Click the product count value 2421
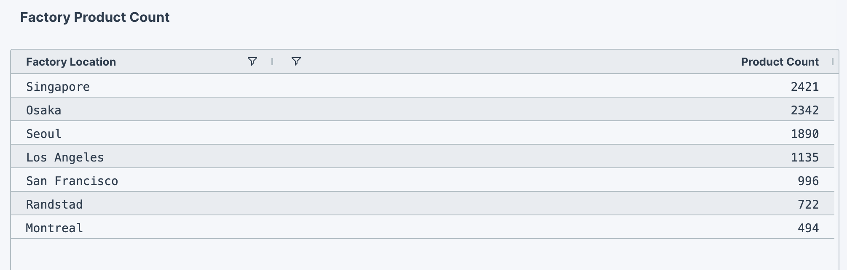 pyautogui.click(x=805, y=87)
